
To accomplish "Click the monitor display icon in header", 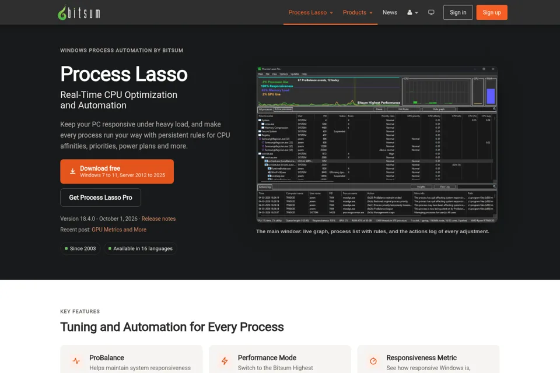I will click(x=431, y=12).
